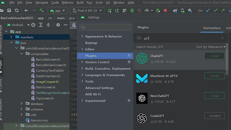
Task: Expand Build, Execution, Deployment settings
Action: (x=82, y=69)
